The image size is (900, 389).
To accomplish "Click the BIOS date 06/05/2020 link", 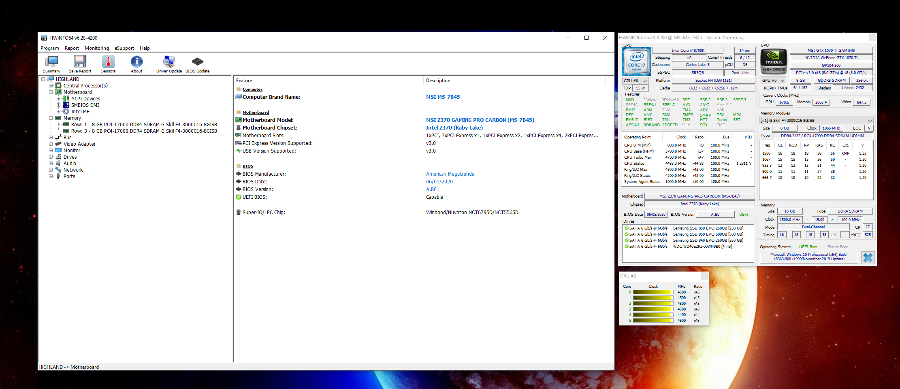I will (x=439, y=182).
